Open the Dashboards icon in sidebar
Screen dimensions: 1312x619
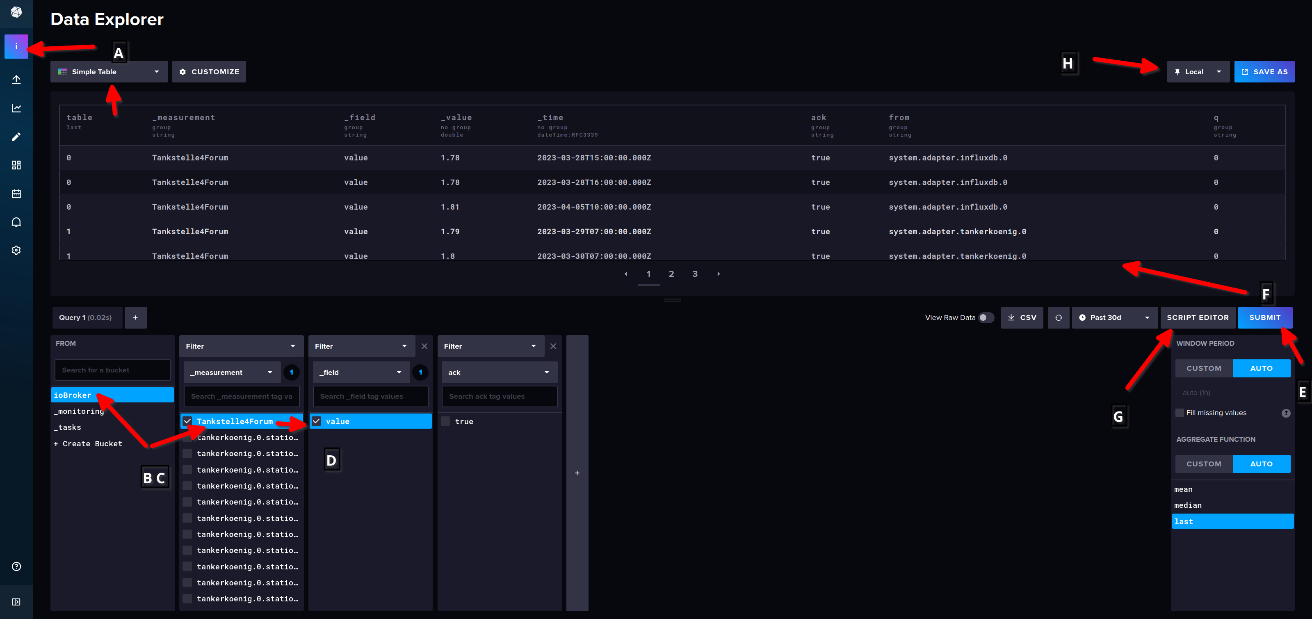[16, 165]
